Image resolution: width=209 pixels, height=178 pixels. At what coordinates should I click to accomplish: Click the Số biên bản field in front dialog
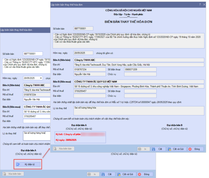(x=83, y=29)
